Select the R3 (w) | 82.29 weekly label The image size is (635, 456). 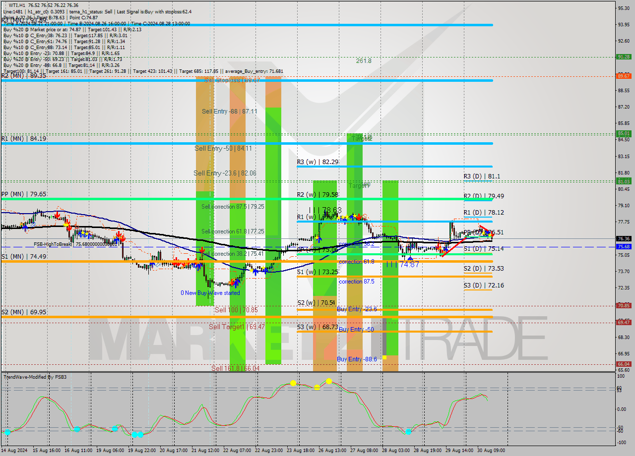tap(317, 162)
